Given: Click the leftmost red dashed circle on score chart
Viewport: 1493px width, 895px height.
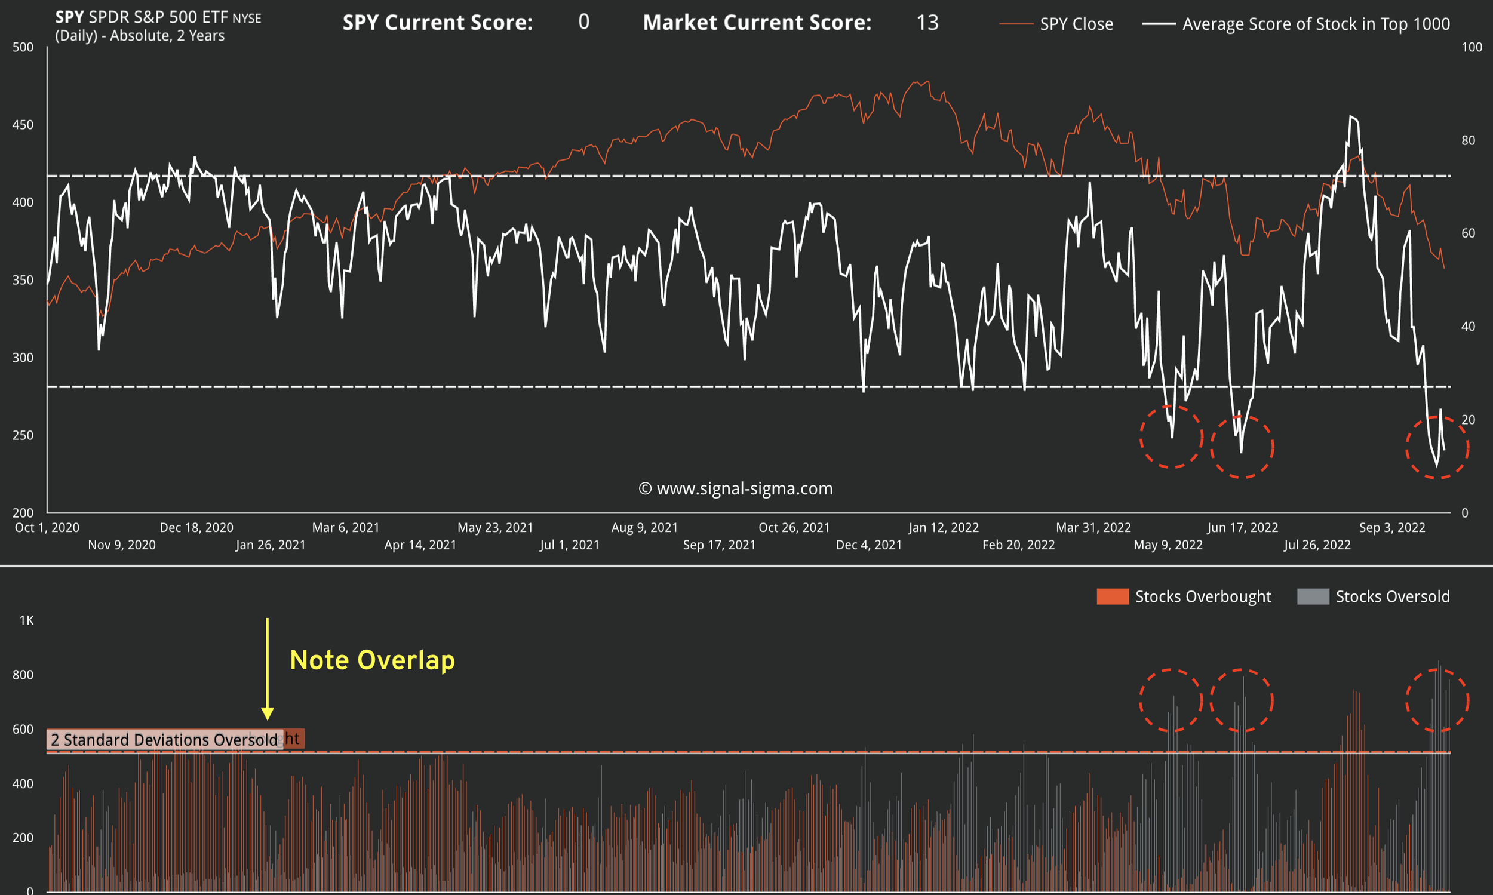Looking at the screenshot, I should tap(1171, 437).
